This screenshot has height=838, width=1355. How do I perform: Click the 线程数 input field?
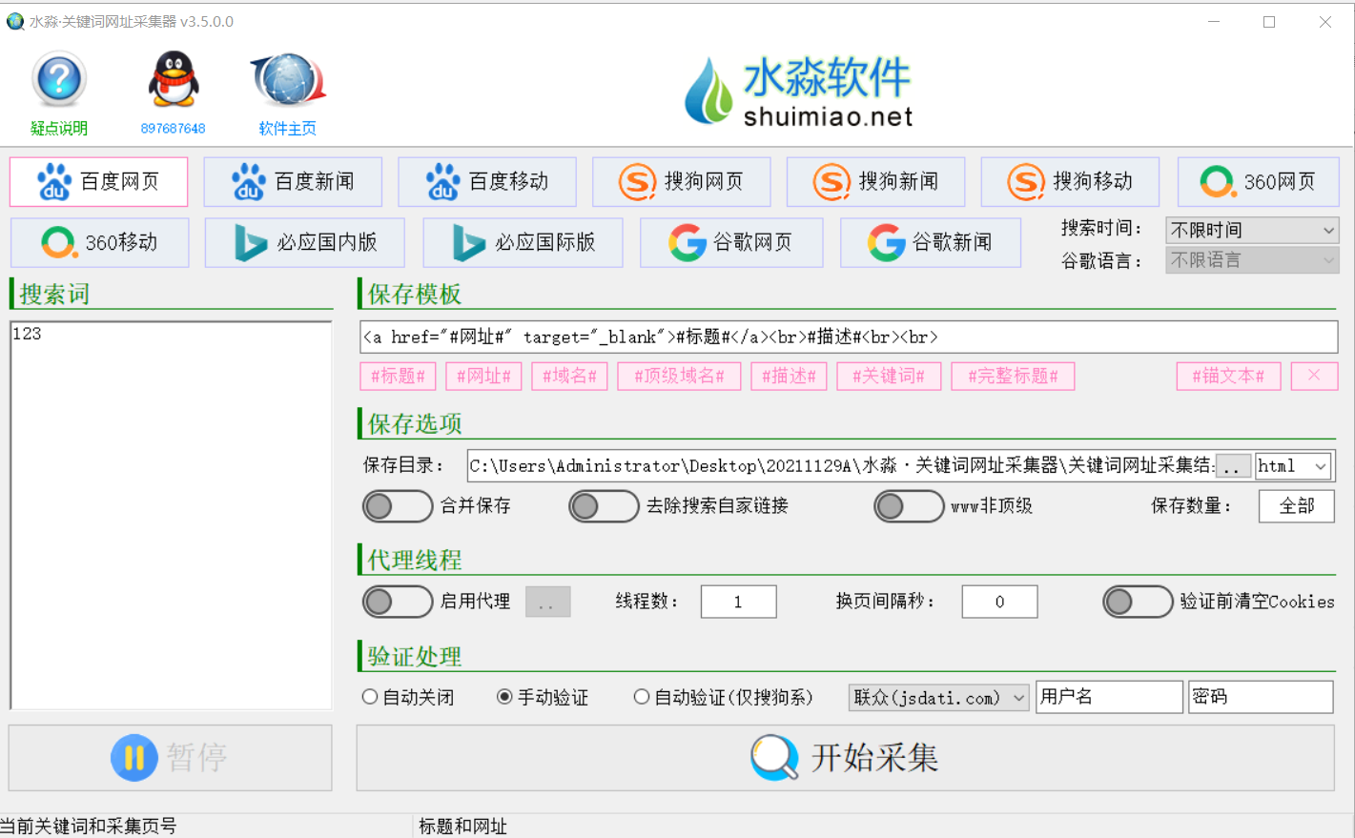pyautogui.click(x=738, y=602)
